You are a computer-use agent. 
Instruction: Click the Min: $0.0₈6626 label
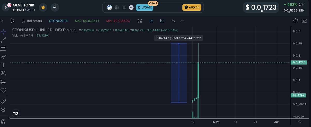click(x=118, y=21)
